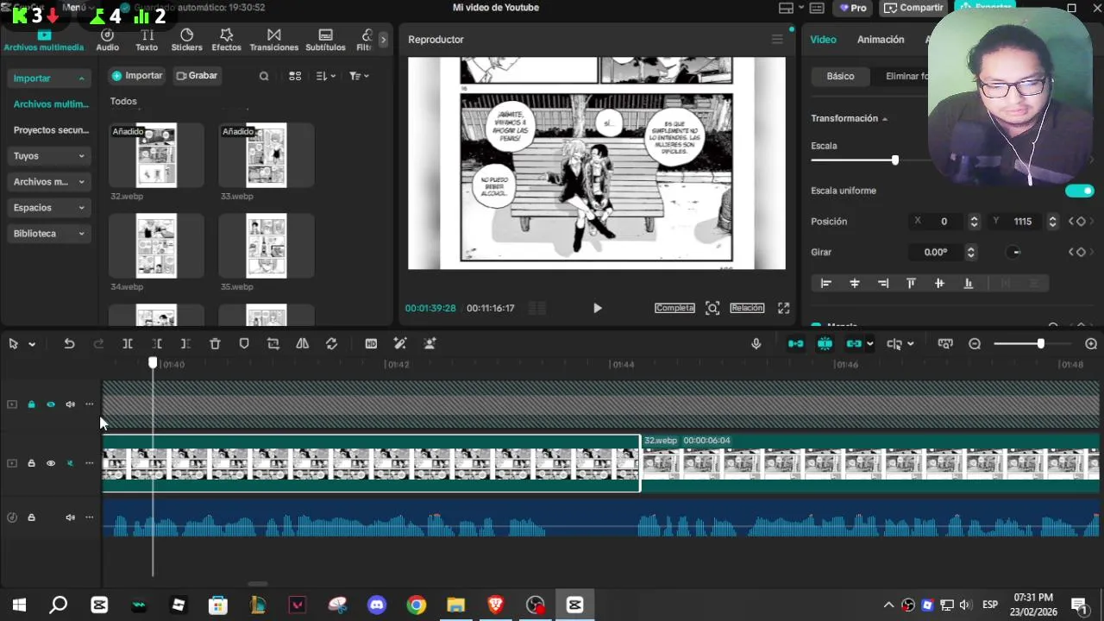Click the Posición Y value field
The height and width of the screenshot is (621, 1104).
click(1024, 222)
